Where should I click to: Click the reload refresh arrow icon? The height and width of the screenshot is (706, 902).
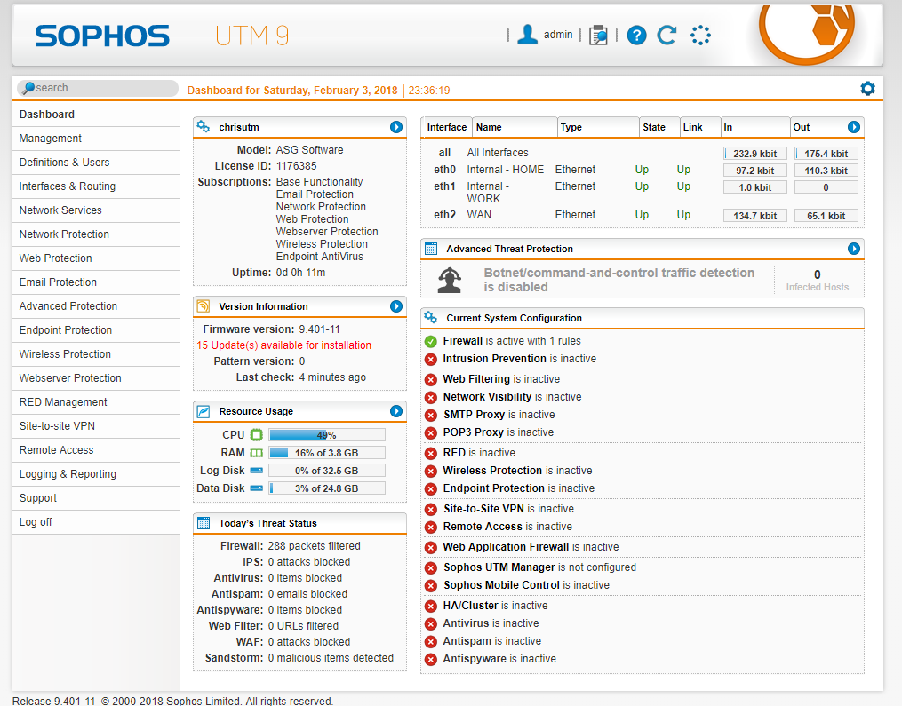pos(667,35)
